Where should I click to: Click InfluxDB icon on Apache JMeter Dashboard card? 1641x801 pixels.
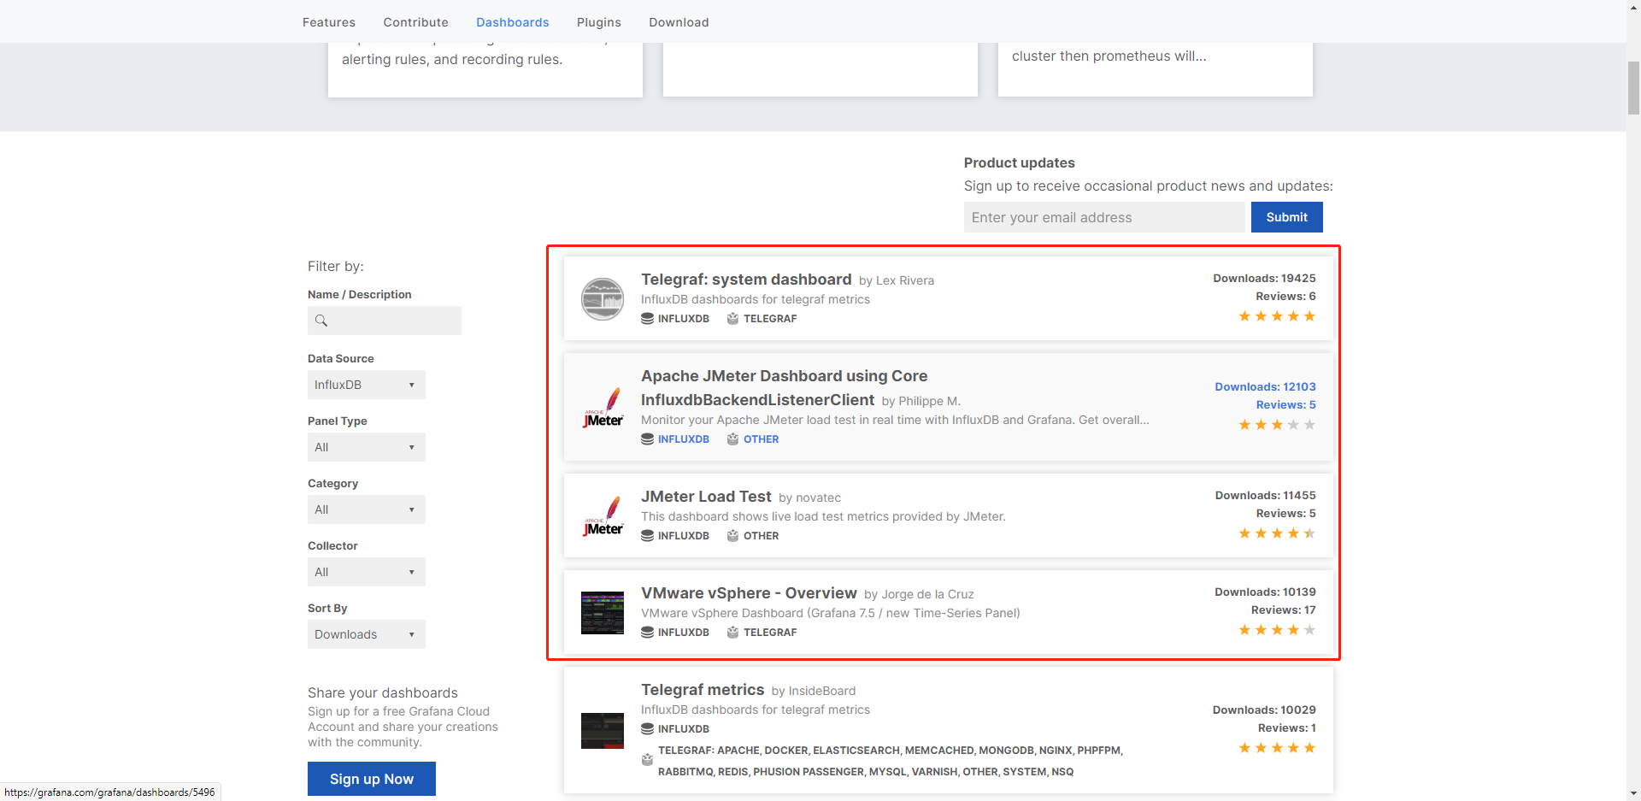(x=647, y=439)
